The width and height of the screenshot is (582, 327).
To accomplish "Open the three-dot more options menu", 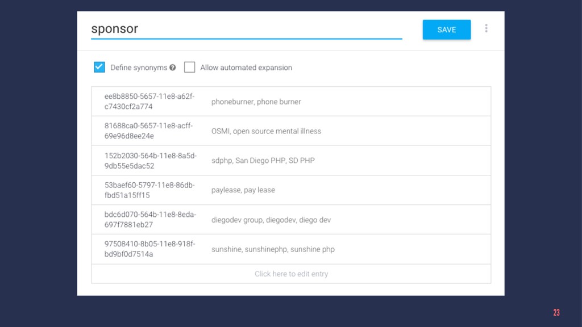I will 486,28.
